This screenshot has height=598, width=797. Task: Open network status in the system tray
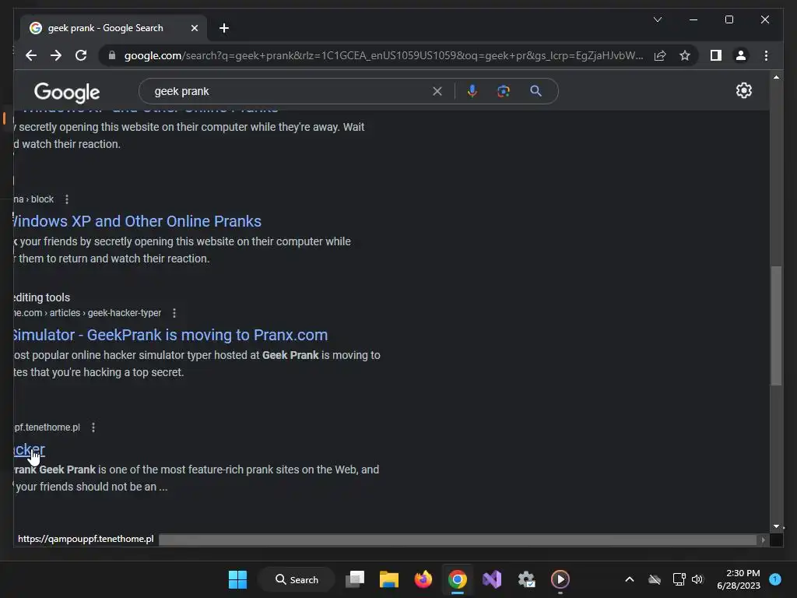click(x=679, y=579)
